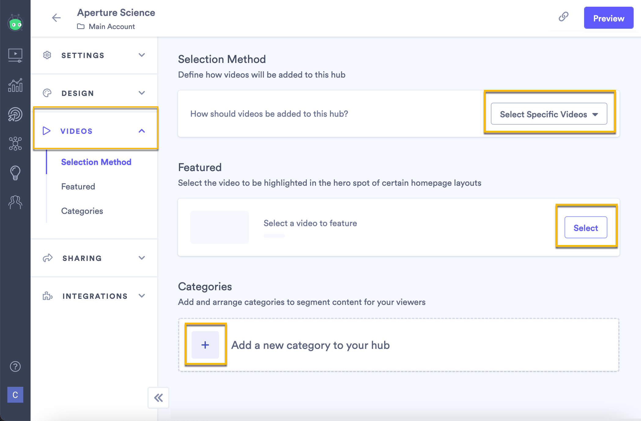641x421 pixels.
Task: Click the Aperture Science hub title
Action: point(116,13)
